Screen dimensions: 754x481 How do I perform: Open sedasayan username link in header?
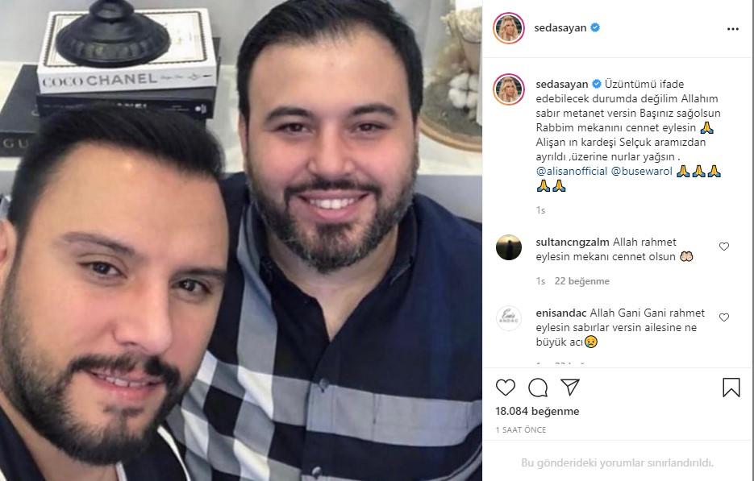(x=560, y=28)
